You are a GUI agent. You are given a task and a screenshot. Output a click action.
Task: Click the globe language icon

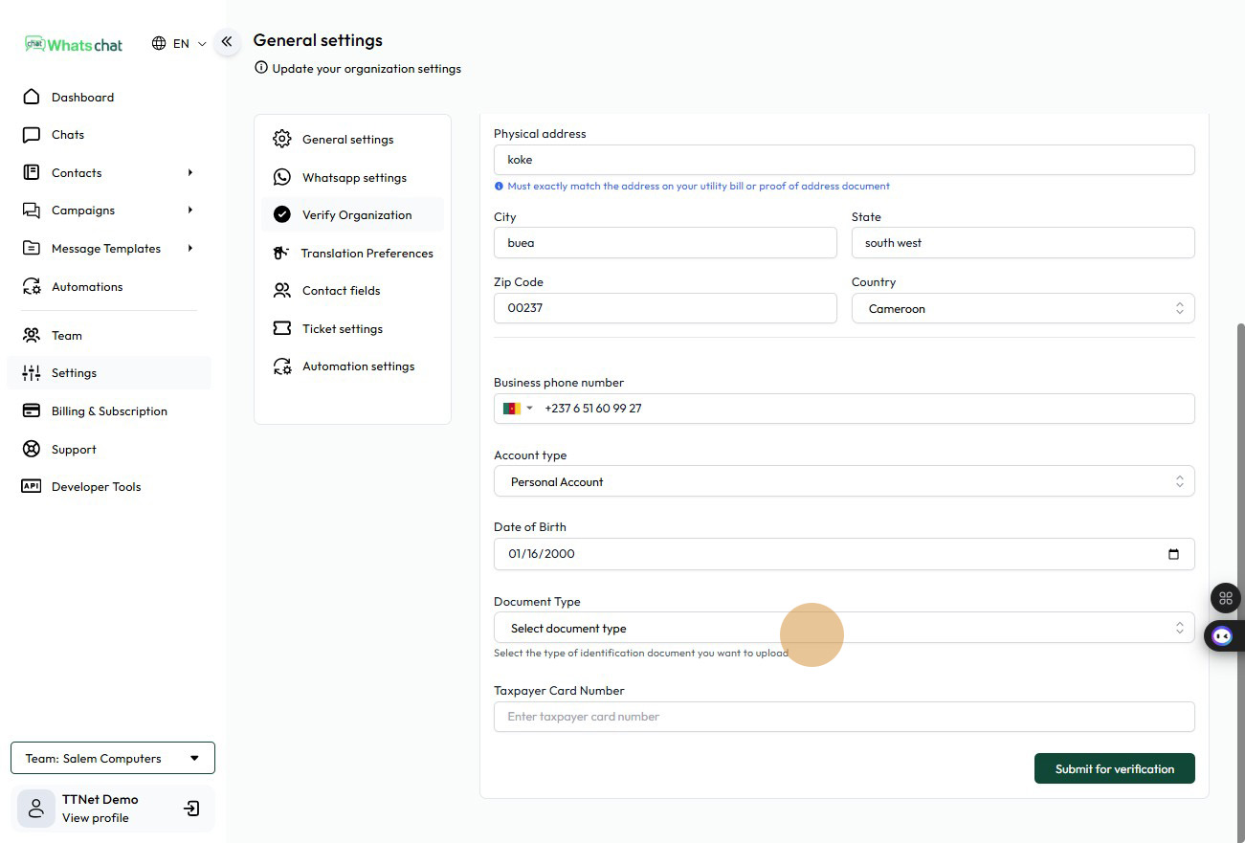(x=159, y=43)
